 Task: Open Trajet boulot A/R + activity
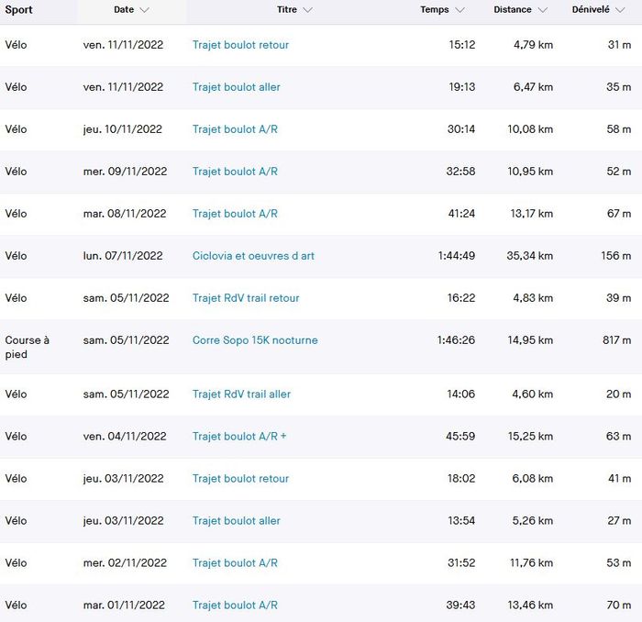coord(239,437)
